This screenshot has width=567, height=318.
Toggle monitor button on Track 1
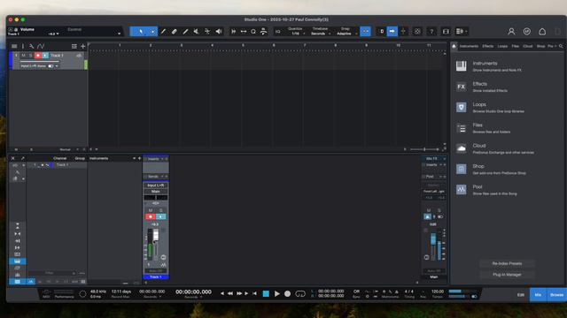click(45, 55)
